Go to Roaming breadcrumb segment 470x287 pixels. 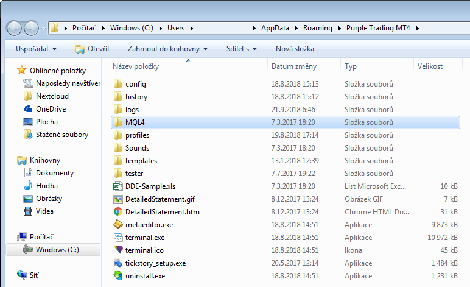coord(318,28)
